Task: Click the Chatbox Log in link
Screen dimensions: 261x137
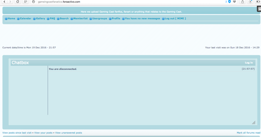Action: pyautogui.click(x=249, y=63)
